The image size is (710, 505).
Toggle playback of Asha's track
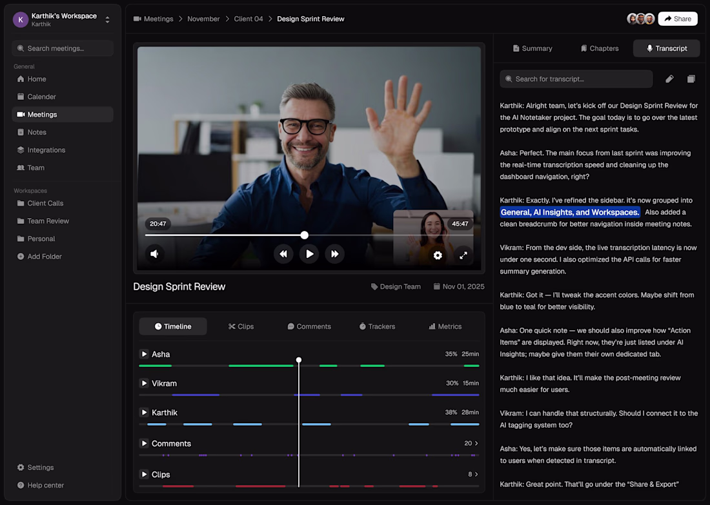pyautogui.click(x=144, y=354)
